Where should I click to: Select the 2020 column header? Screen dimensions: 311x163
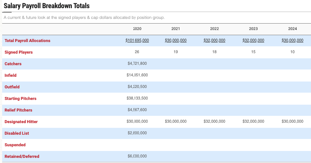coord(137,29)
